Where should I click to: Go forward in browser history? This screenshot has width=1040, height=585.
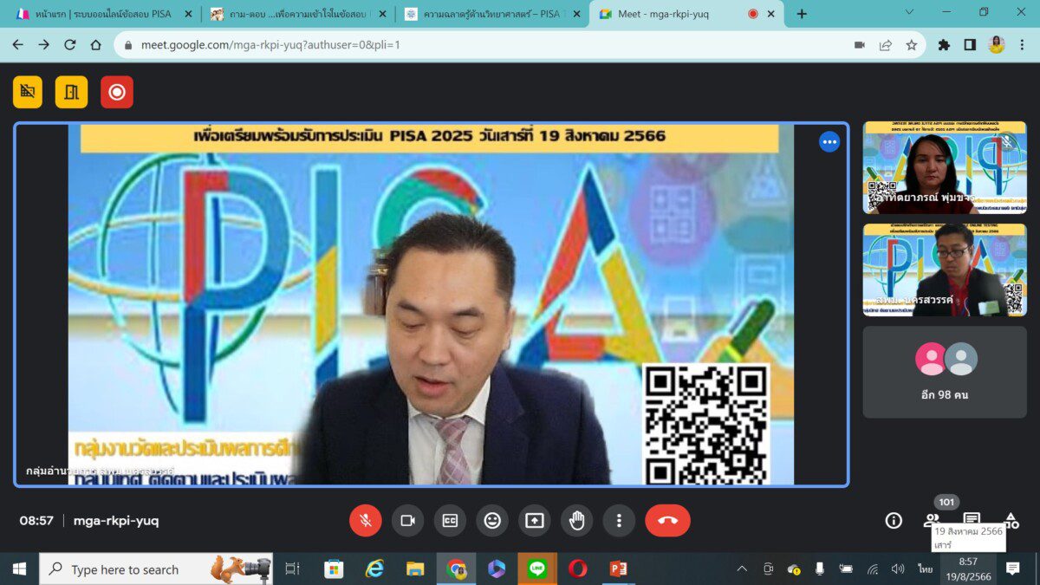44,45
